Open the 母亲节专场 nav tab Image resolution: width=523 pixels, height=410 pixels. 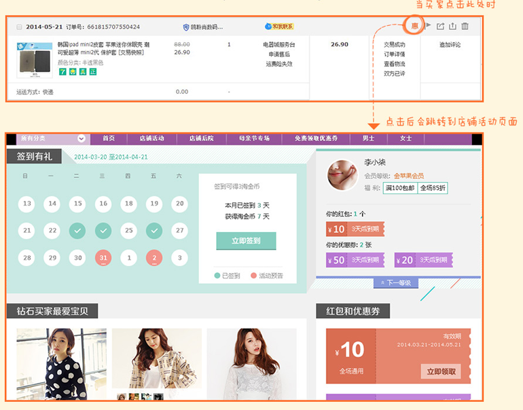[x=254, y=138]
